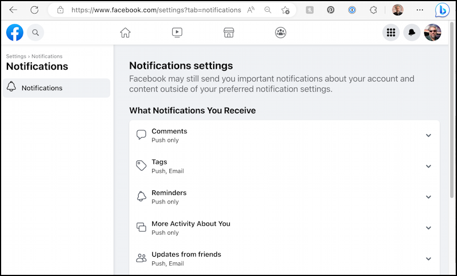
Task: Open the Facebook Home feed icon
Action: 125,32
